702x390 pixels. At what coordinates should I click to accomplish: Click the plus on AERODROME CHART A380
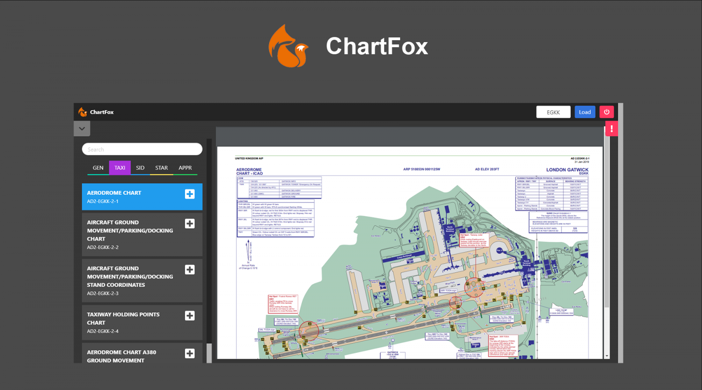click(190, 354)
